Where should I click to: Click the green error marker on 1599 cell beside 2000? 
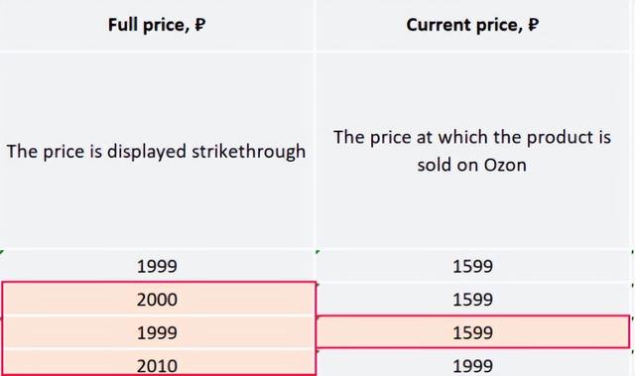pyautogui.click(x=317, y=286)
